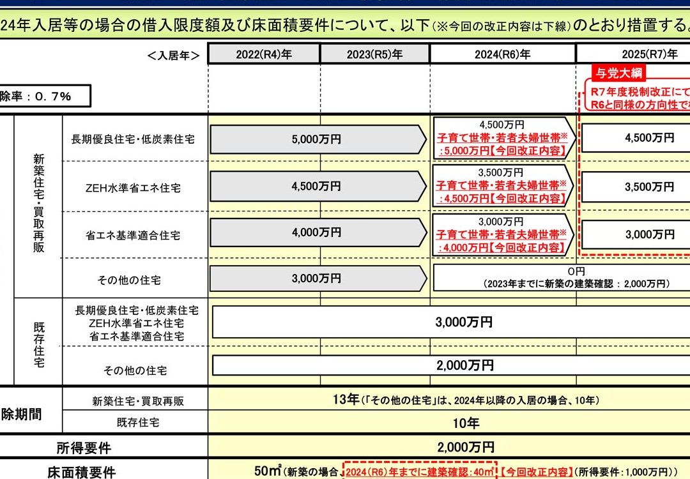Click the red 与党大綱 label
This screenshot has height=479, width=690.
point(618,73)
